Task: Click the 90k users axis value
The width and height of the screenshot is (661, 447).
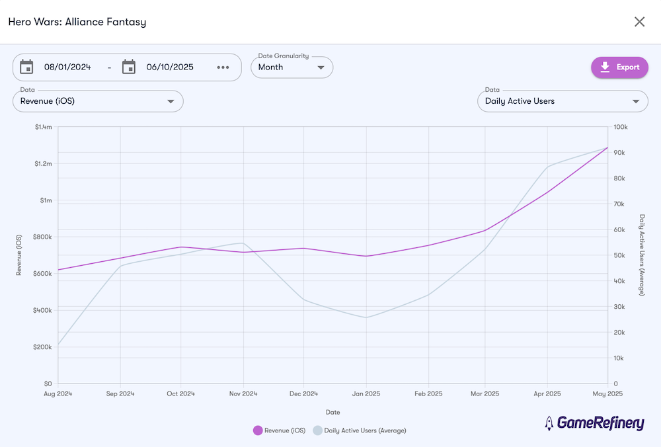Action: (619, 153)
